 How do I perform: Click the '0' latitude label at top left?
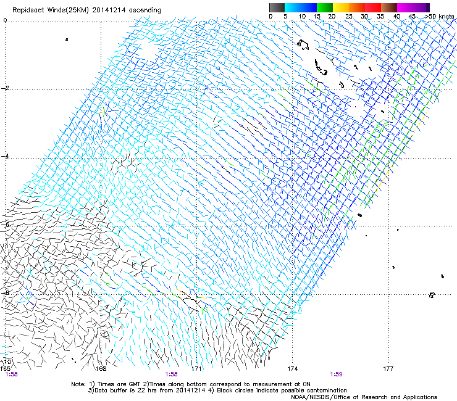5,20
